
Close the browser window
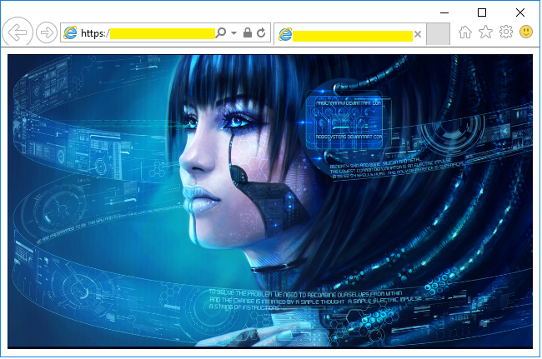pos(519,12)
